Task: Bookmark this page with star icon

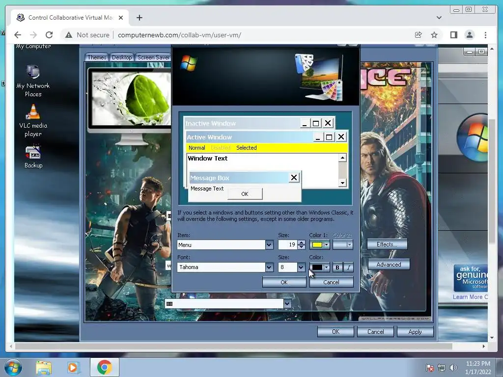Action: click(x=434, y=35)
